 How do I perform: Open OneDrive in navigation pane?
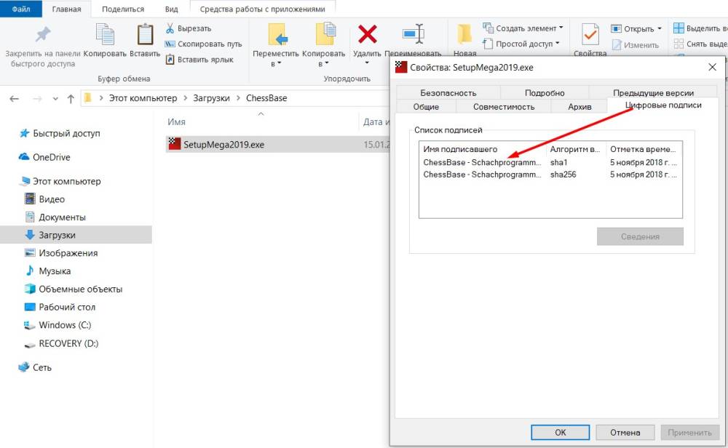tap(51, 157)
